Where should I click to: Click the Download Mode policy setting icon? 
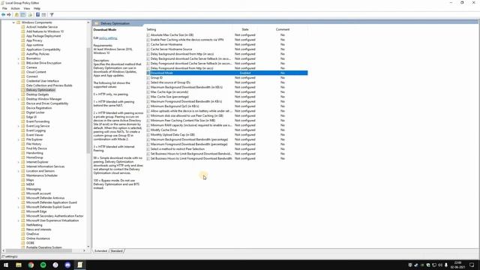(148, 73)
